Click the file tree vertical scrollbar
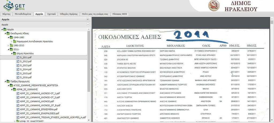Image resolution: width=274 pixels, height=123 pixels. 89,61
